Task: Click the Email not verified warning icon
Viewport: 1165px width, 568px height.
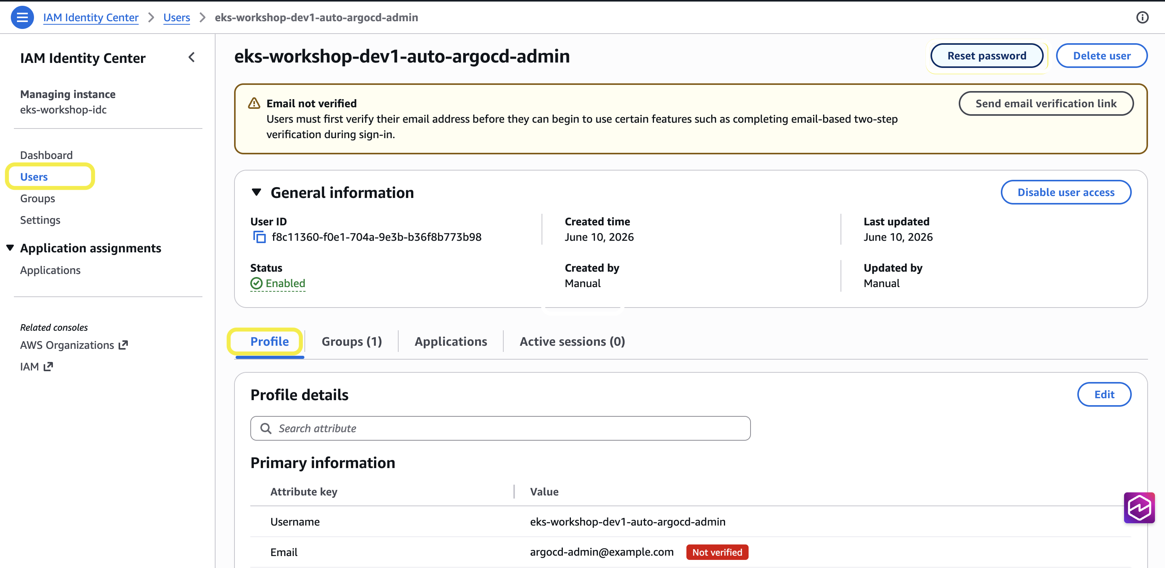Action: click(x=254, y=103)
